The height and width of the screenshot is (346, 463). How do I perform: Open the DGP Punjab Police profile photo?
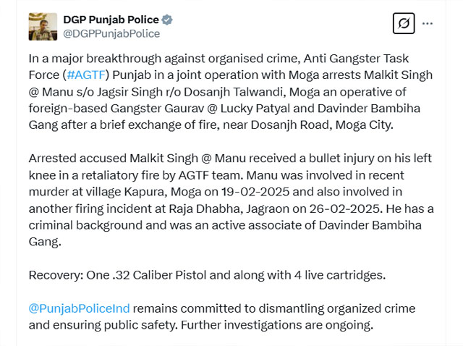[43, 26]
